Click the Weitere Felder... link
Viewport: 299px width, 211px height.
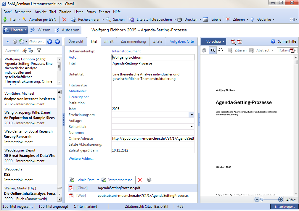point(81,159)
